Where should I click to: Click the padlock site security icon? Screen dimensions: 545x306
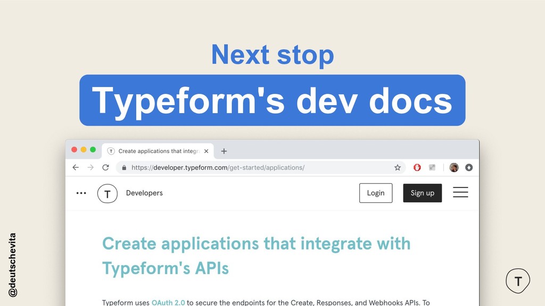point(124,167)
